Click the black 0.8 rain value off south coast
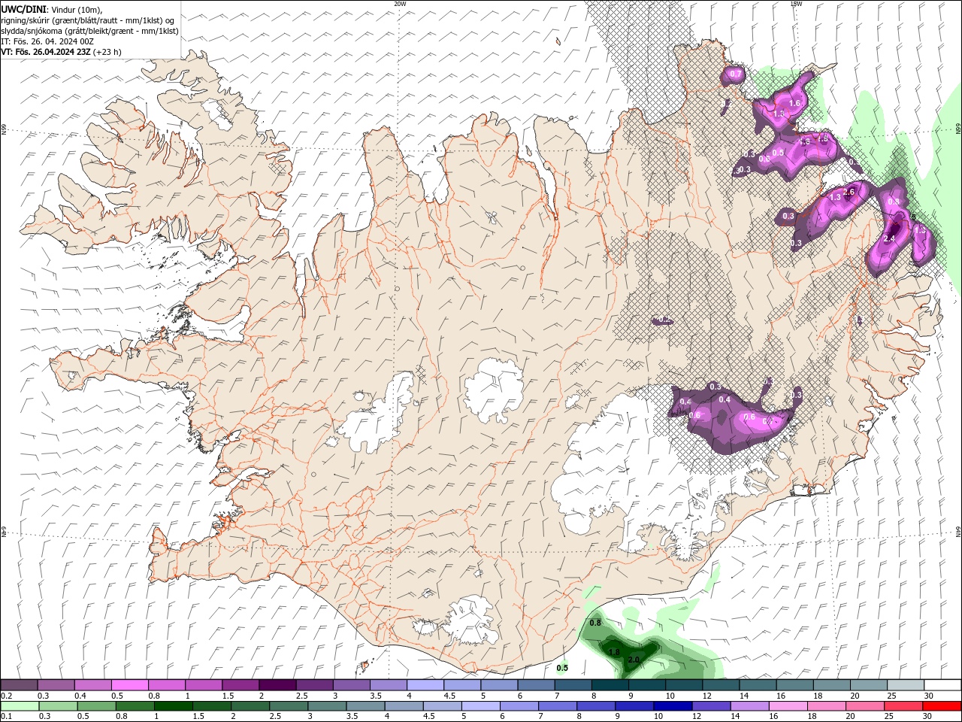 click(x=595, y=623)
